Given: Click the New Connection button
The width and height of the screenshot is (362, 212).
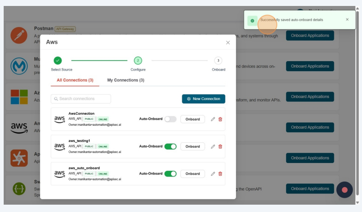Looking at the screenshot, I should point(203,99).
